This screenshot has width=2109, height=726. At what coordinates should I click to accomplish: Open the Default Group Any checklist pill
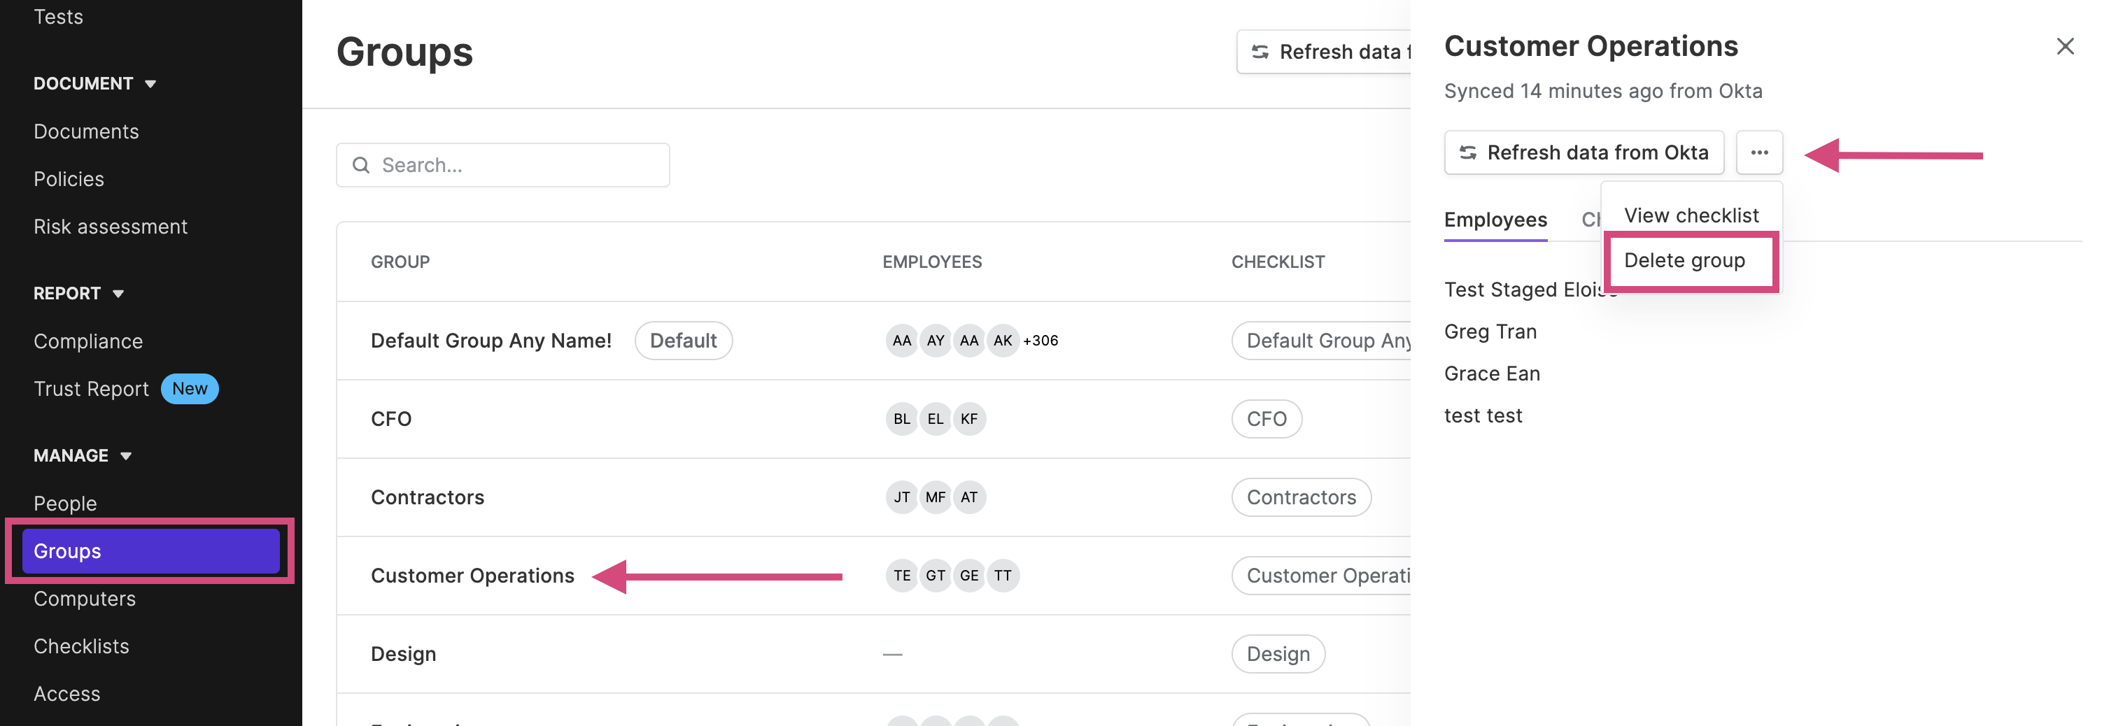pyautogui.click(x=1321, y=341)
